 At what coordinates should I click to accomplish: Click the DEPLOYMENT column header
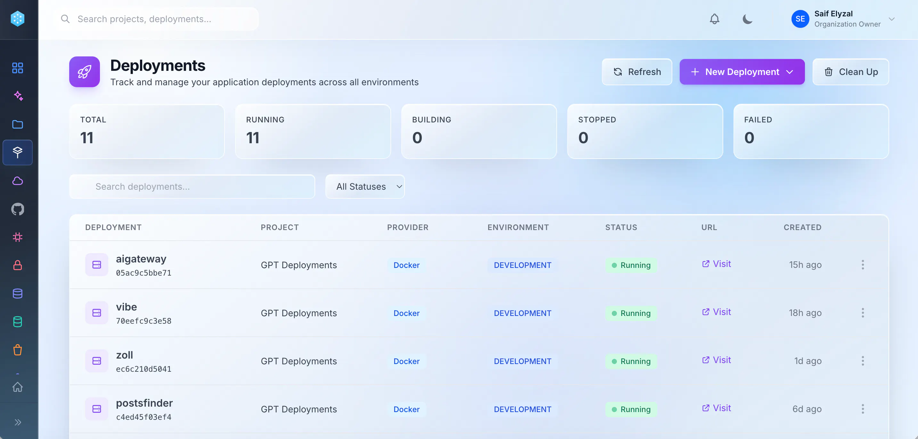click(x=113, y=227)
